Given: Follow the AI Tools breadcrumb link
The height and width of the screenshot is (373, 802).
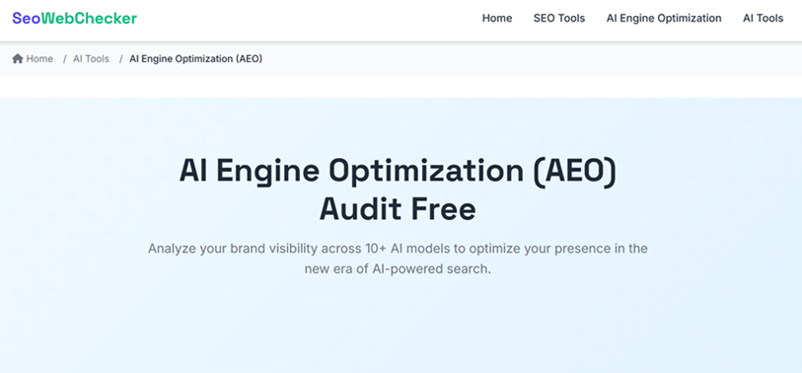Looking at the screenshot, I should 91,59.
